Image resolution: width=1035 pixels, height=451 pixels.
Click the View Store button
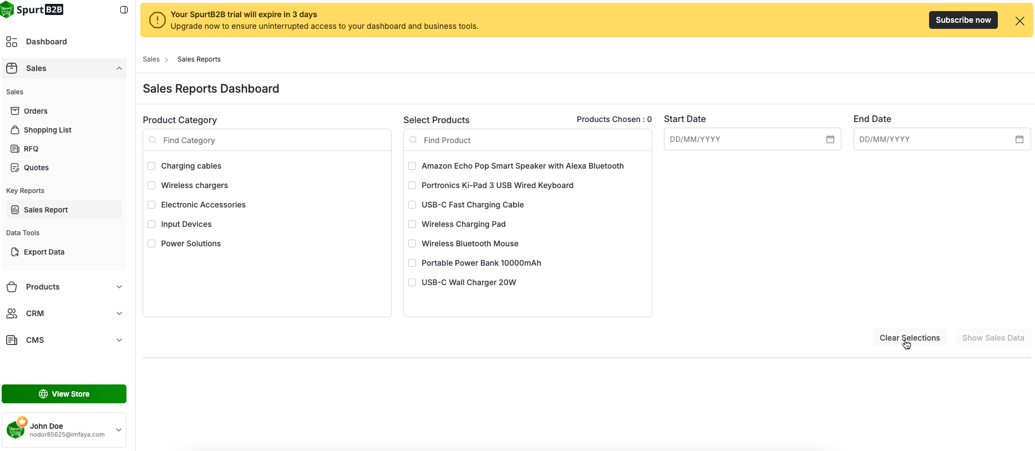(x=64, y=394)
